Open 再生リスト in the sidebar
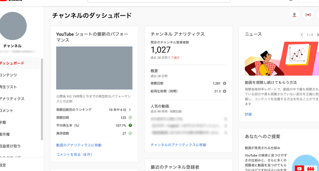The image size is (319, 171). [8, 87]
